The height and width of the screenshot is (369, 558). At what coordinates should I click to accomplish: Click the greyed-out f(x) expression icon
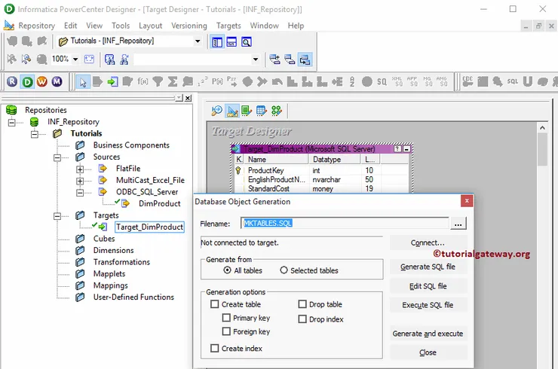[143, 82]
